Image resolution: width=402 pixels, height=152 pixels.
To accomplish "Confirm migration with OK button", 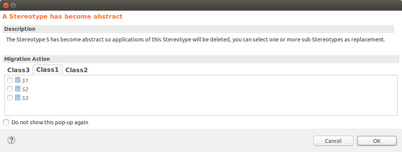I will pyautogui.click(x=377, y=141).
